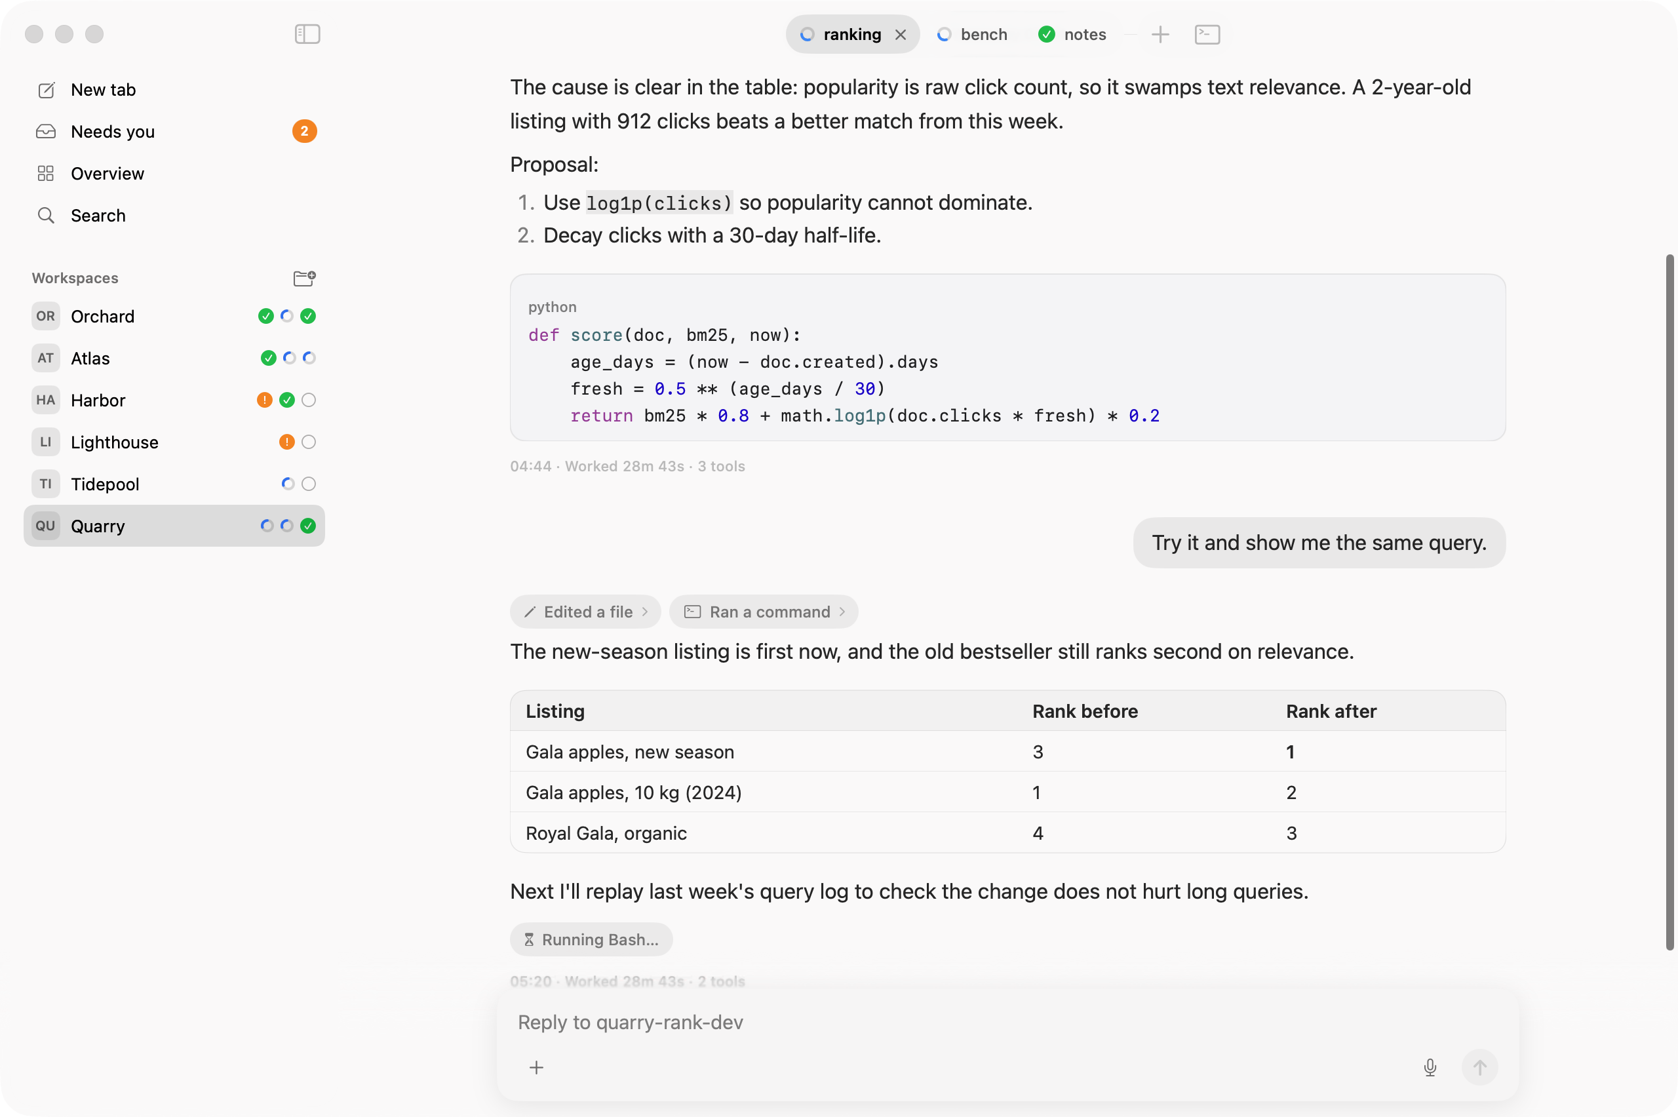Open the Atlas workspace
Image resolution: width=1678 pixels, height=1117 pixels.
[174, 359]
